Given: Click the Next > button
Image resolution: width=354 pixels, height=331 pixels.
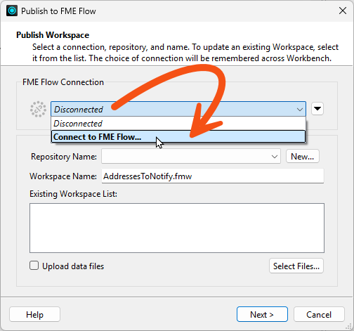Looking at the screenshot, I should tap(262, 314).
